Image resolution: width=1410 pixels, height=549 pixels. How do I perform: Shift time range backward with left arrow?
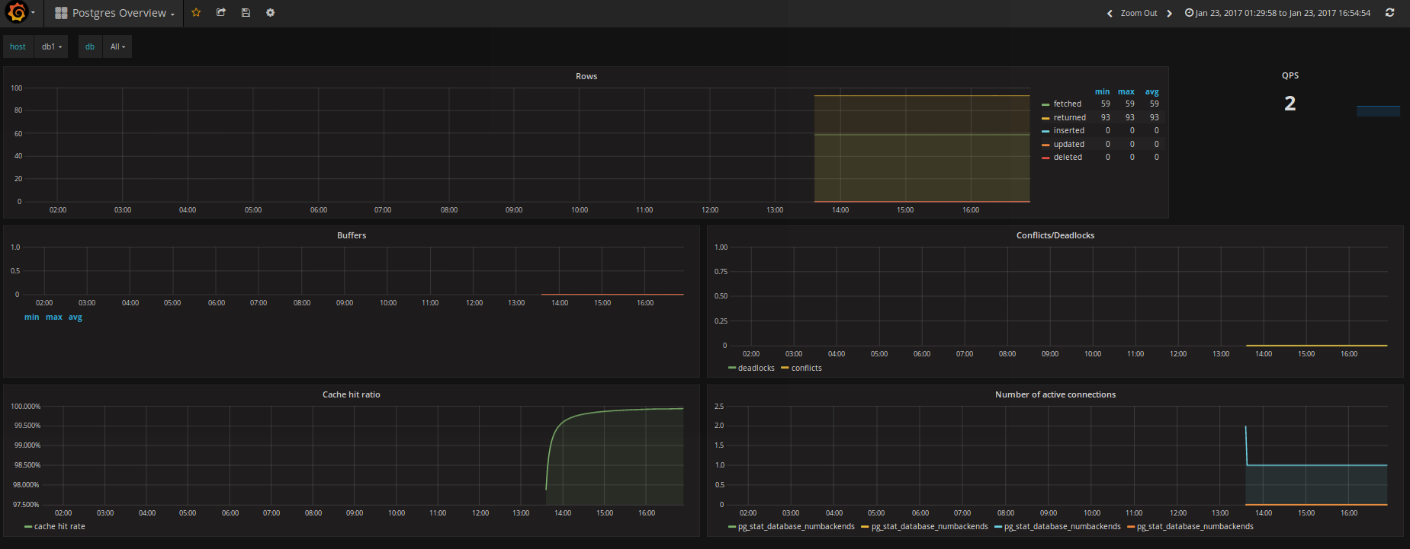pos(1110,13)
